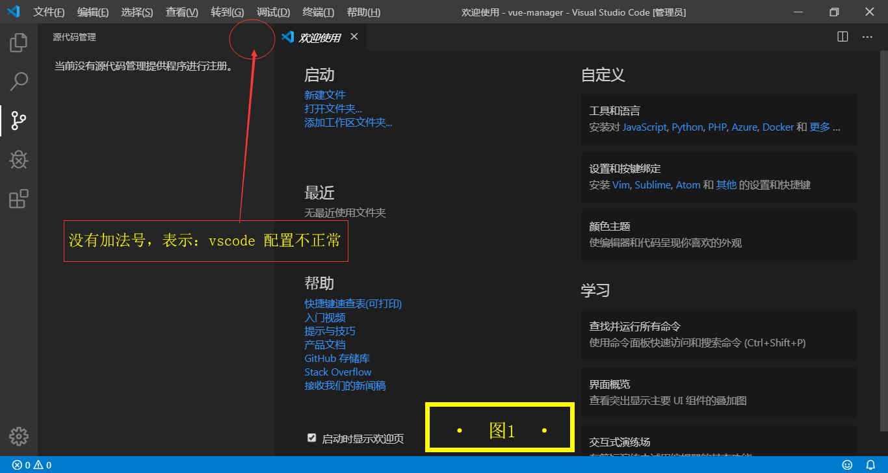Open the 编辑(E) menu
Image resolution: width=888 pixels, height=473 pixels.
coord(93,12)
